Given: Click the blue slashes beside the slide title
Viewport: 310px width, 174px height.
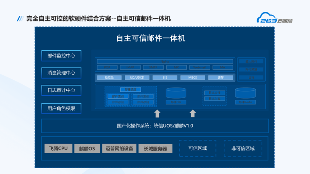Looking at the screenshot, I should [x=20, y=19].
